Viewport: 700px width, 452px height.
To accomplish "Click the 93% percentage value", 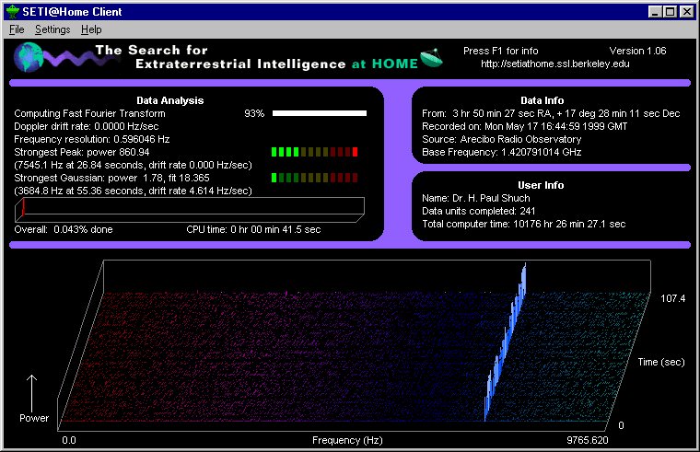I will (254, 114).
